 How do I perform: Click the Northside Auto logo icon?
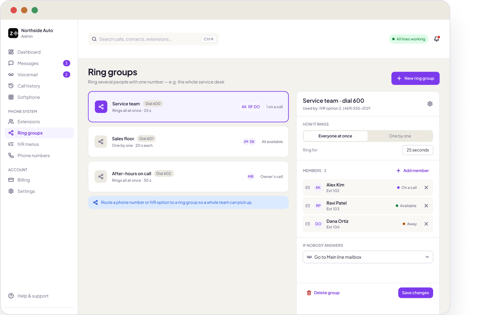click(x=13, y=33)
